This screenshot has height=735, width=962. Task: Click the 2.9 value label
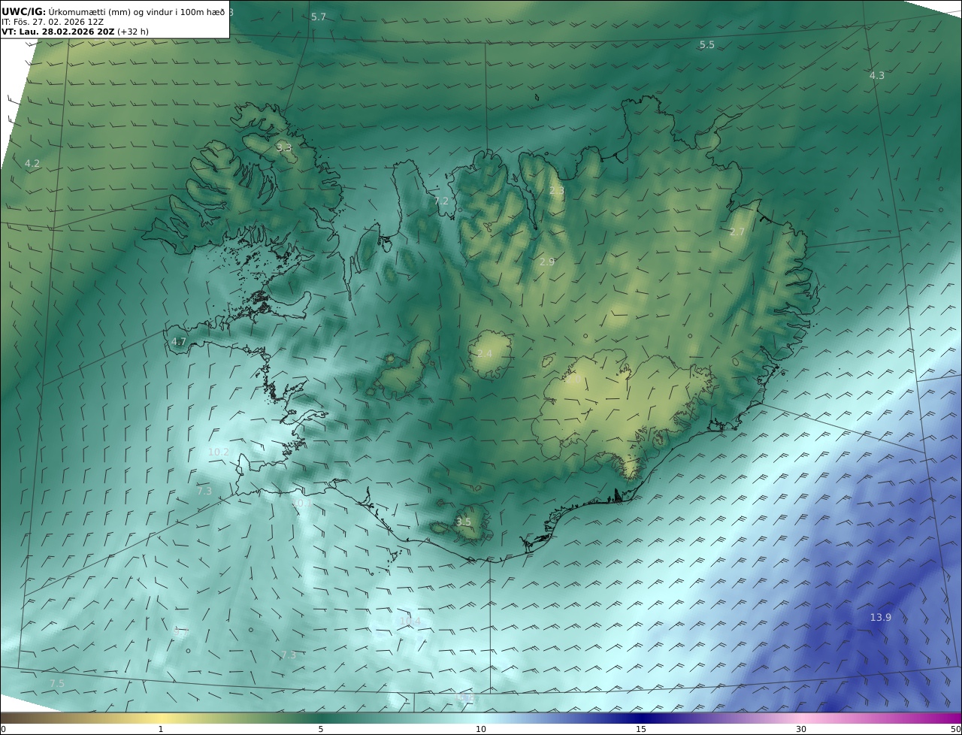coord(547,262)
